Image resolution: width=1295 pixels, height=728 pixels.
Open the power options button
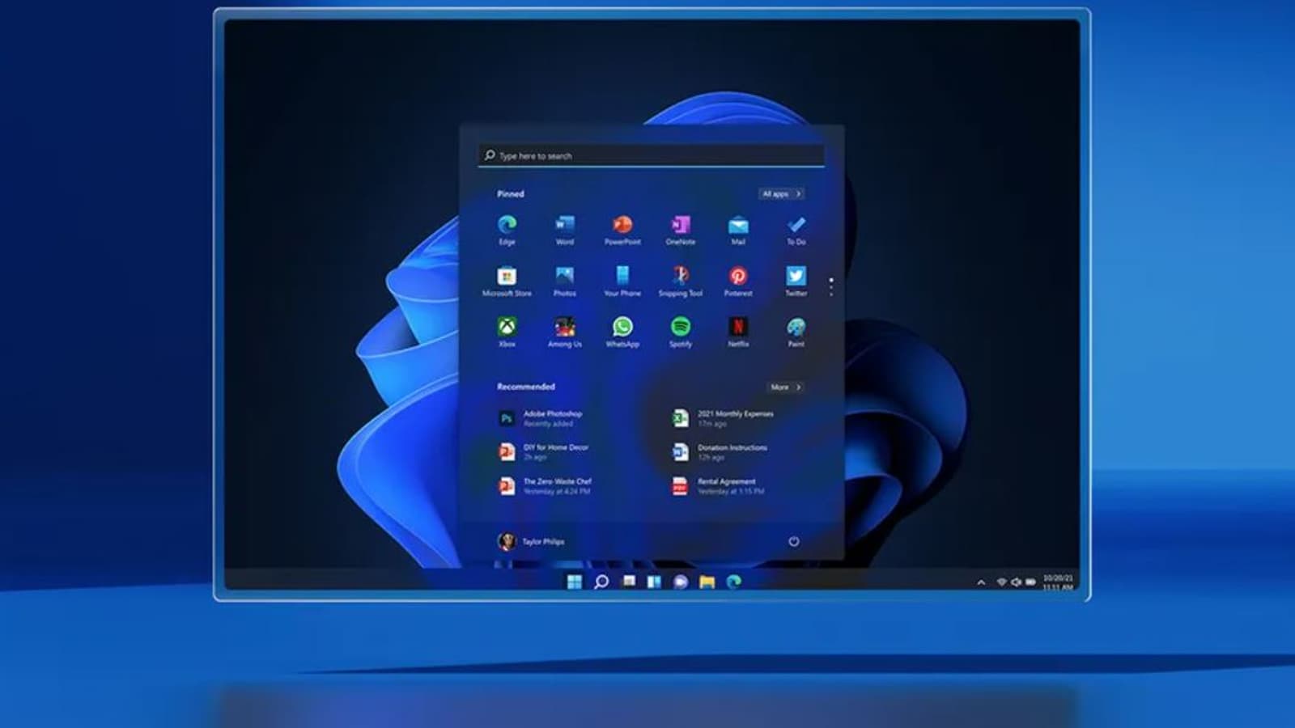pyautogui.click(x=794, y=541)
